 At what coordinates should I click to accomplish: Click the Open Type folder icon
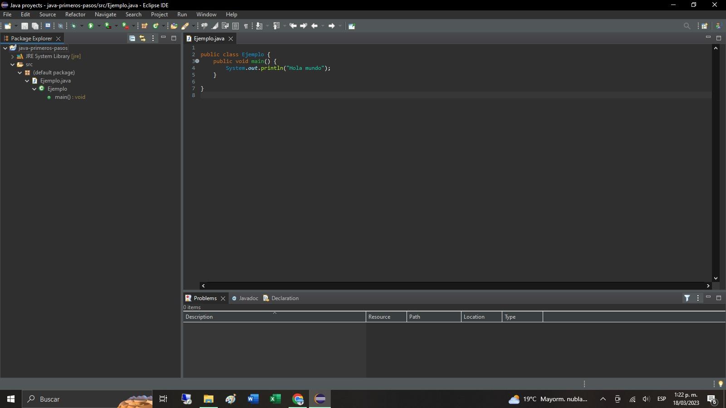click(174, 26)
